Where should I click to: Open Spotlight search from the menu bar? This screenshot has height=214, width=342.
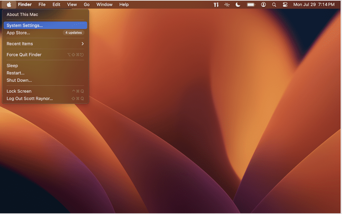point(274,4)
